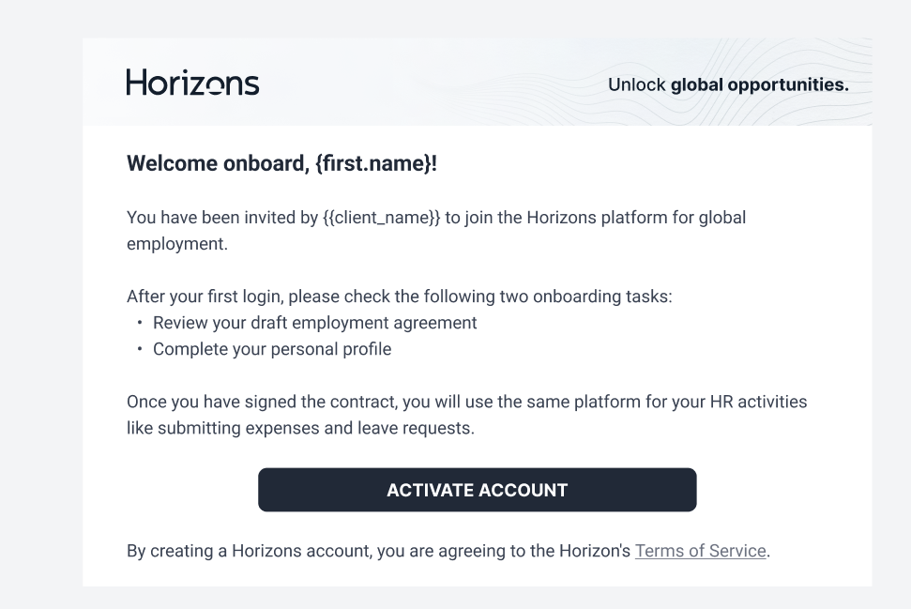Click the bold "global opportunities" words

(x=759, y=84)
